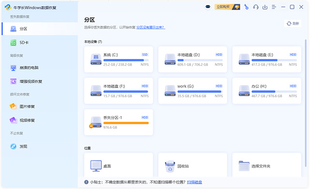310x189 pixels.
Task: Select the 本地磁盘 (D:) drive card
Action: [193, 59]
